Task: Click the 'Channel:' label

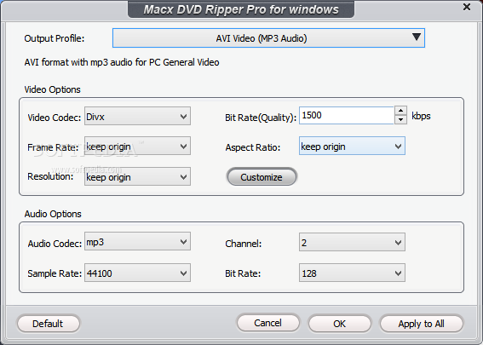Action: point(244,244)
